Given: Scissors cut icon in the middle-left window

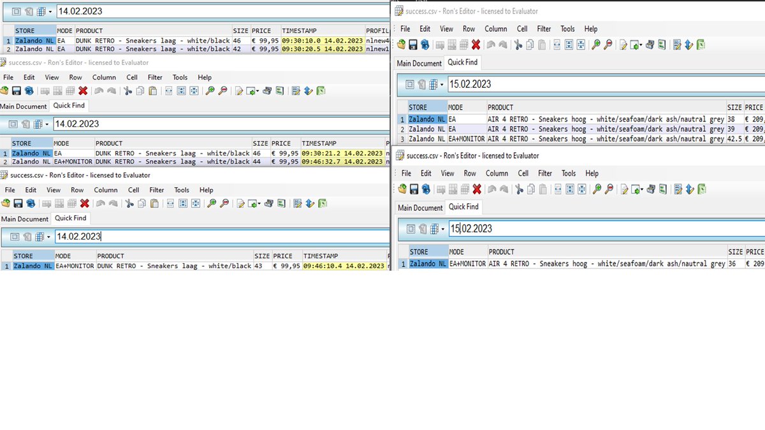Looking at the screenshot, I should point(128,91).
